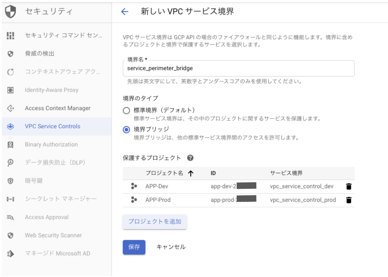Screen dimensions: 388x277
Task: Click the プロジェクトを追加 button
Action: [155, 222]
